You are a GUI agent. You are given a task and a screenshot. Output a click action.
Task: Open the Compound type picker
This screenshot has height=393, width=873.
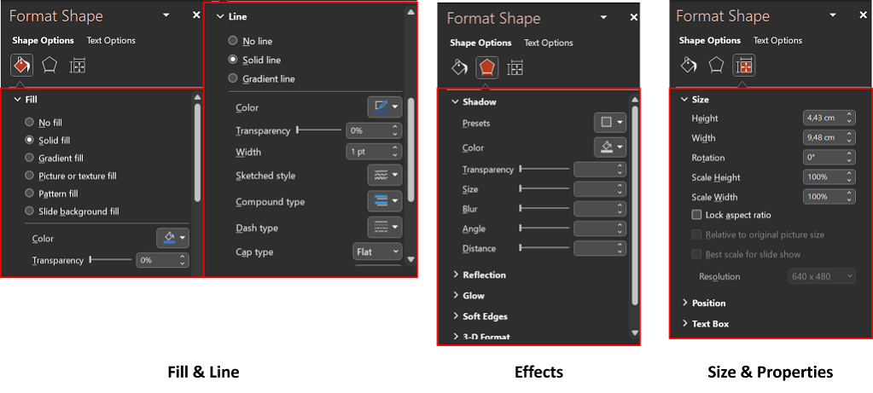(x=385, y=201)
